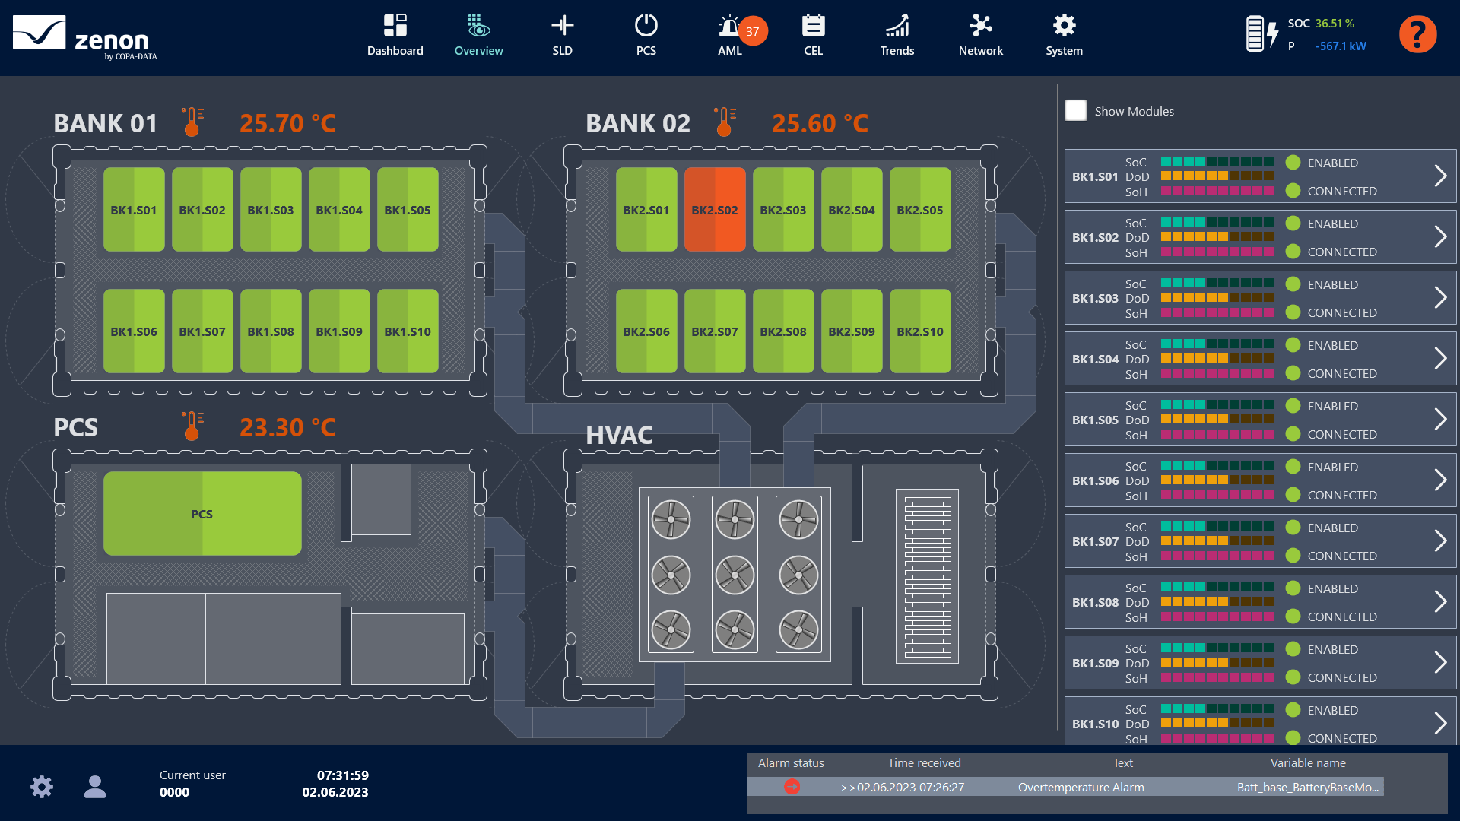This screenshot has width=1460, height=821.
Task: Open the SLD single-line diagram view
Action: tap(562, 34)
